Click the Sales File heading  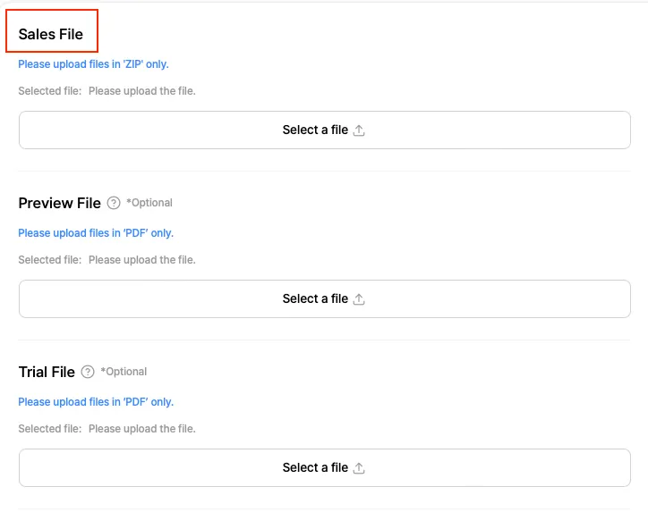pyautogui.click(x=51, y=34)
